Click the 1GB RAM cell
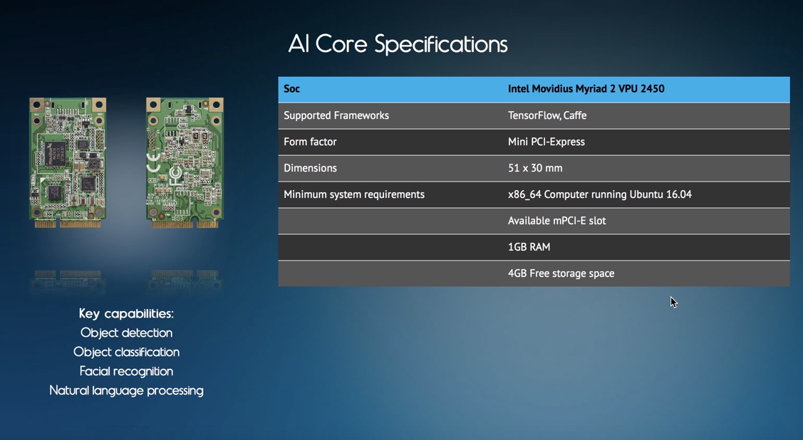The height and width of the screenshot is (440, 803). [x=527, y=247]
